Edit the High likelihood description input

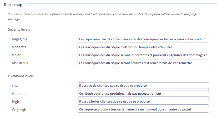click(x=143, y=101)
